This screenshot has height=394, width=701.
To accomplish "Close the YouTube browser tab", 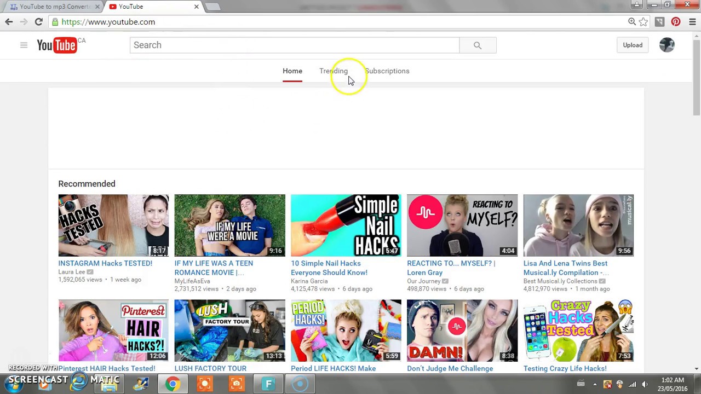I will [x=196, y=7].
